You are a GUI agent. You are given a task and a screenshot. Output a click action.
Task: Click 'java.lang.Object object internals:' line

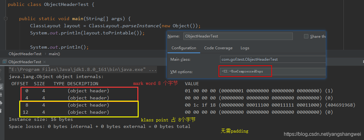(56, 77)
